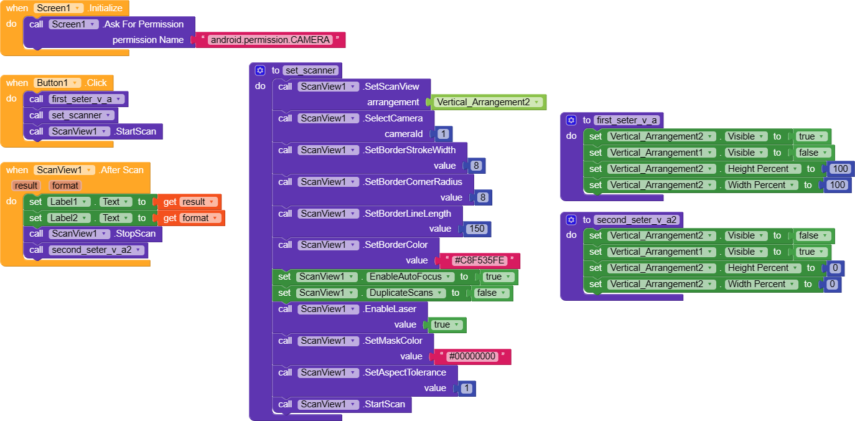Toggle the true value for Vertical_Arrangement2 Visible in first_seter_v_a
855x421 pixels.
[x=811, y=136]
